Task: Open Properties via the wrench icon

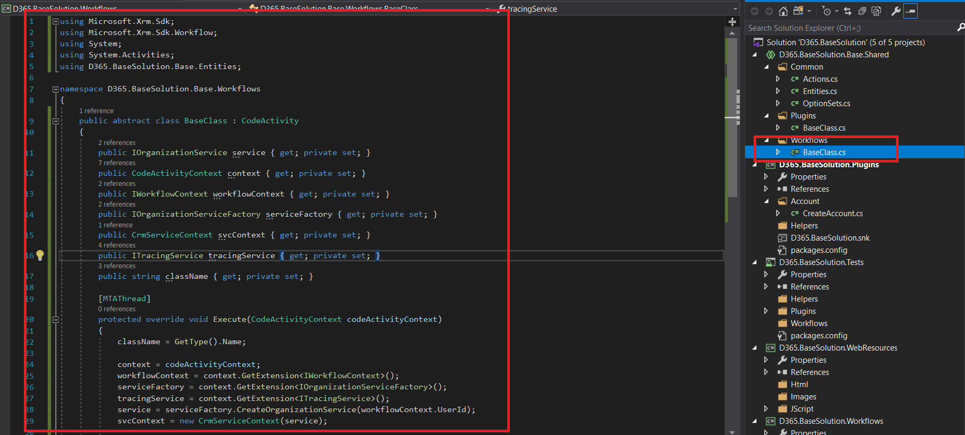Action: [896, 11]
